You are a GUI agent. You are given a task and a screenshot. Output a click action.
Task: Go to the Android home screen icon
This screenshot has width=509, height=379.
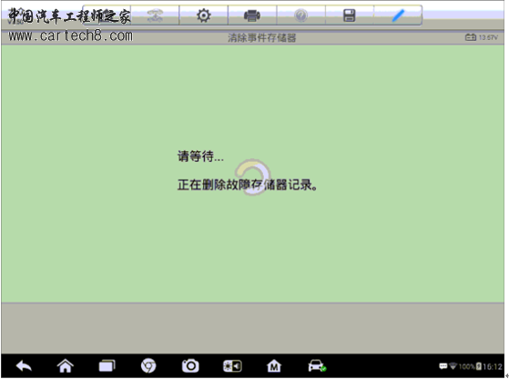66,366
